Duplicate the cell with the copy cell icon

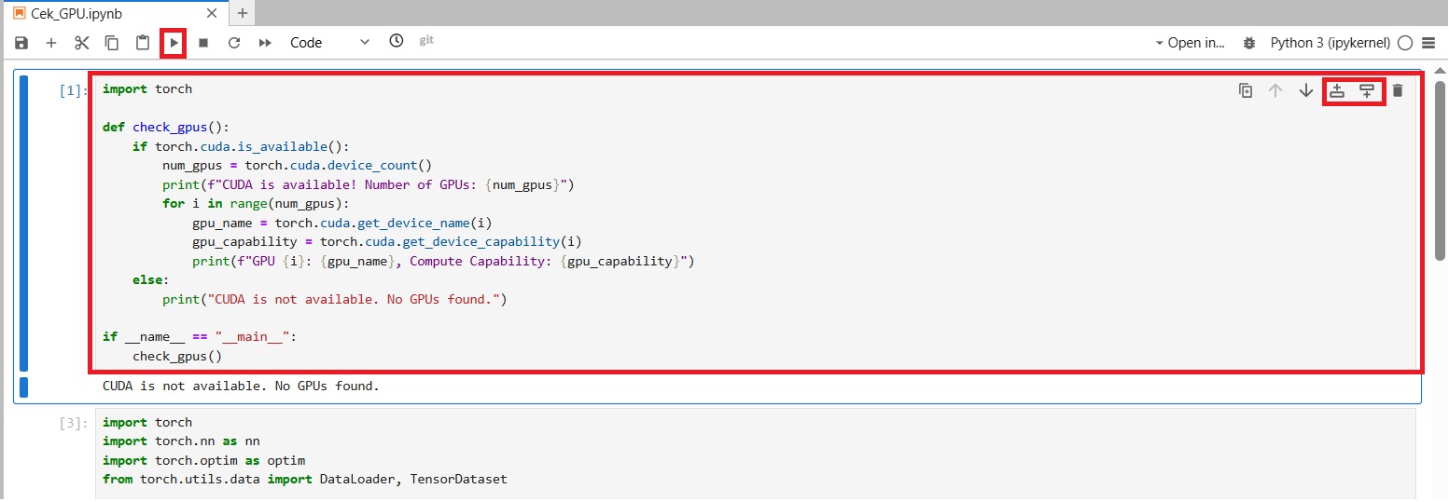tap(1246, 90)
